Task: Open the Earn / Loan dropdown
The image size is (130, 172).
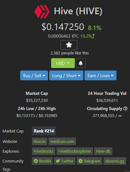Action: (100, 76)
